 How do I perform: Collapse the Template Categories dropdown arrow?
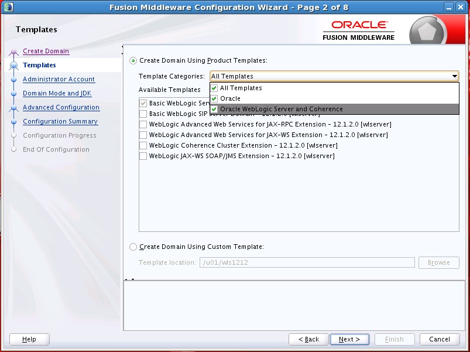coord(454,77)
